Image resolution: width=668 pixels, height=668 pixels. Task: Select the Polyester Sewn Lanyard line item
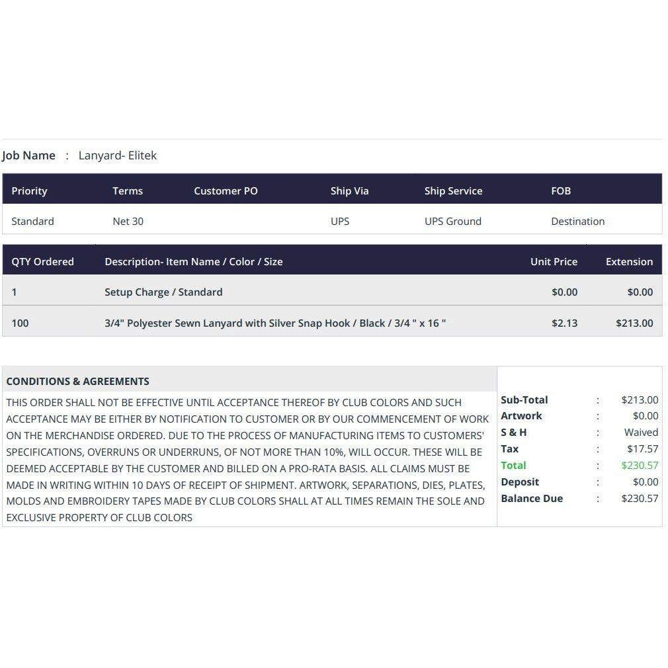(332, 323)
